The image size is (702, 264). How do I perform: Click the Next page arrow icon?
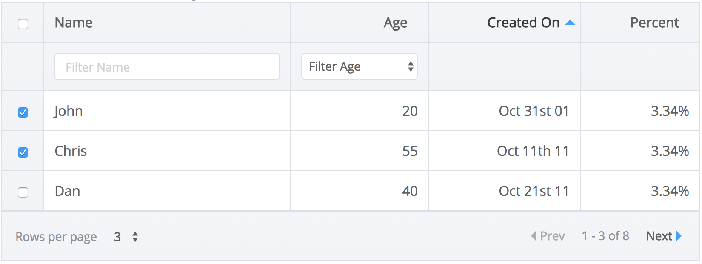(679, 236)
